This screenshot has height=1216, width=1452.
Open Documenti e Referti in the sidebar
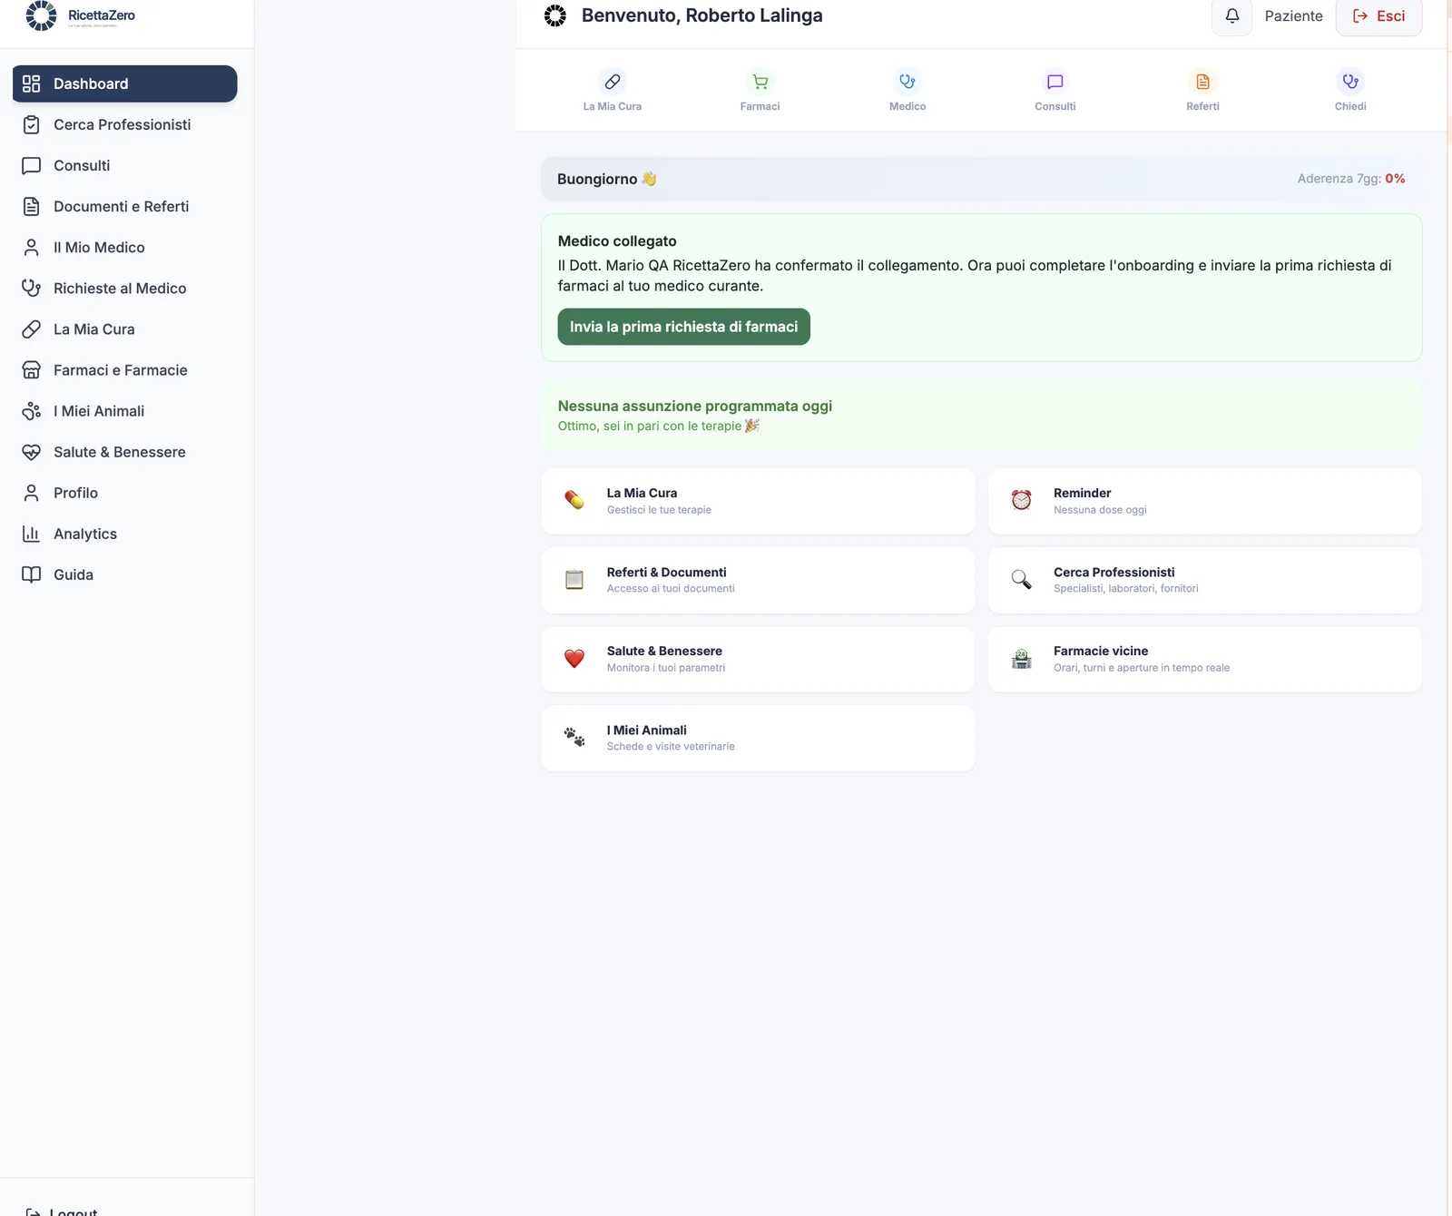(x=125, y=206)
